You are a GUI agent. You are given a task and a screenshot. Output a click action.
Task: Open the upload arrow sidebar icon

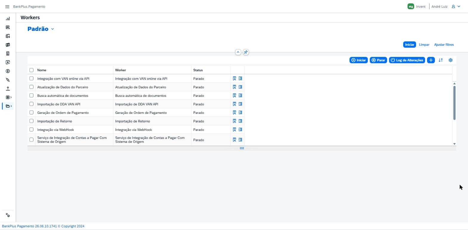(8, 88)
